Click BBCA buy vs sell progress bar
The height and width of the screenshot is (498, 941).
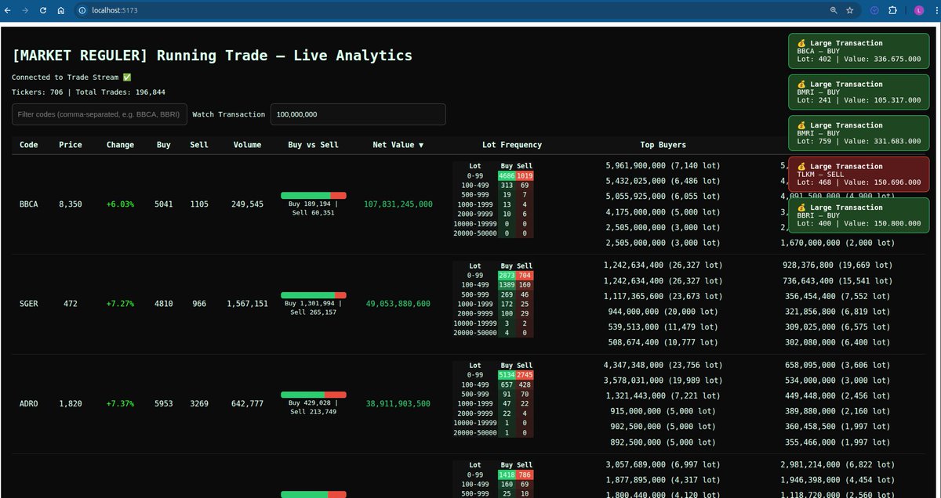314,195
